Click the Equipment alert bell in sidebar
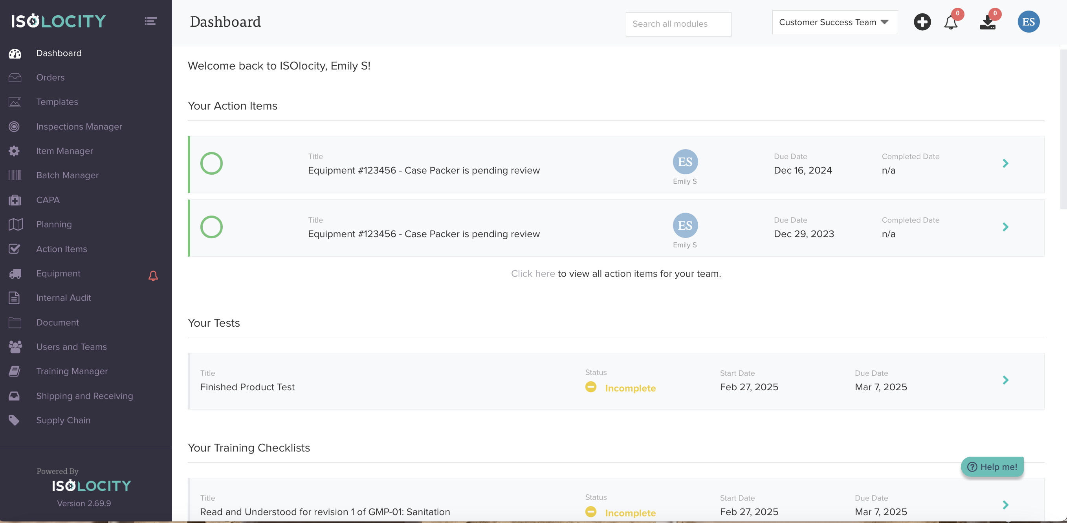The height and width of the screenshot is (523, 1067). (153, 276)
